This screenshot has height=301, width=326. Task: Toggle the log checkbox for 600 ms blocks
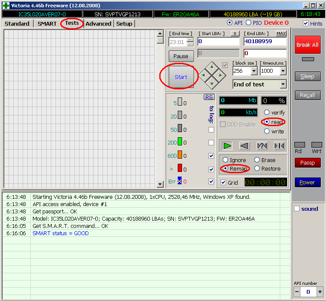211,156
